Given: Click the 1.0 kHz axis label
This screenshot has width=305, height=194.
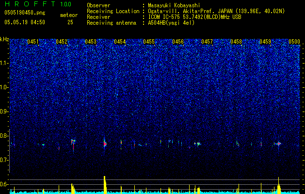Looking at the screenshot, I should coord(4,87).
